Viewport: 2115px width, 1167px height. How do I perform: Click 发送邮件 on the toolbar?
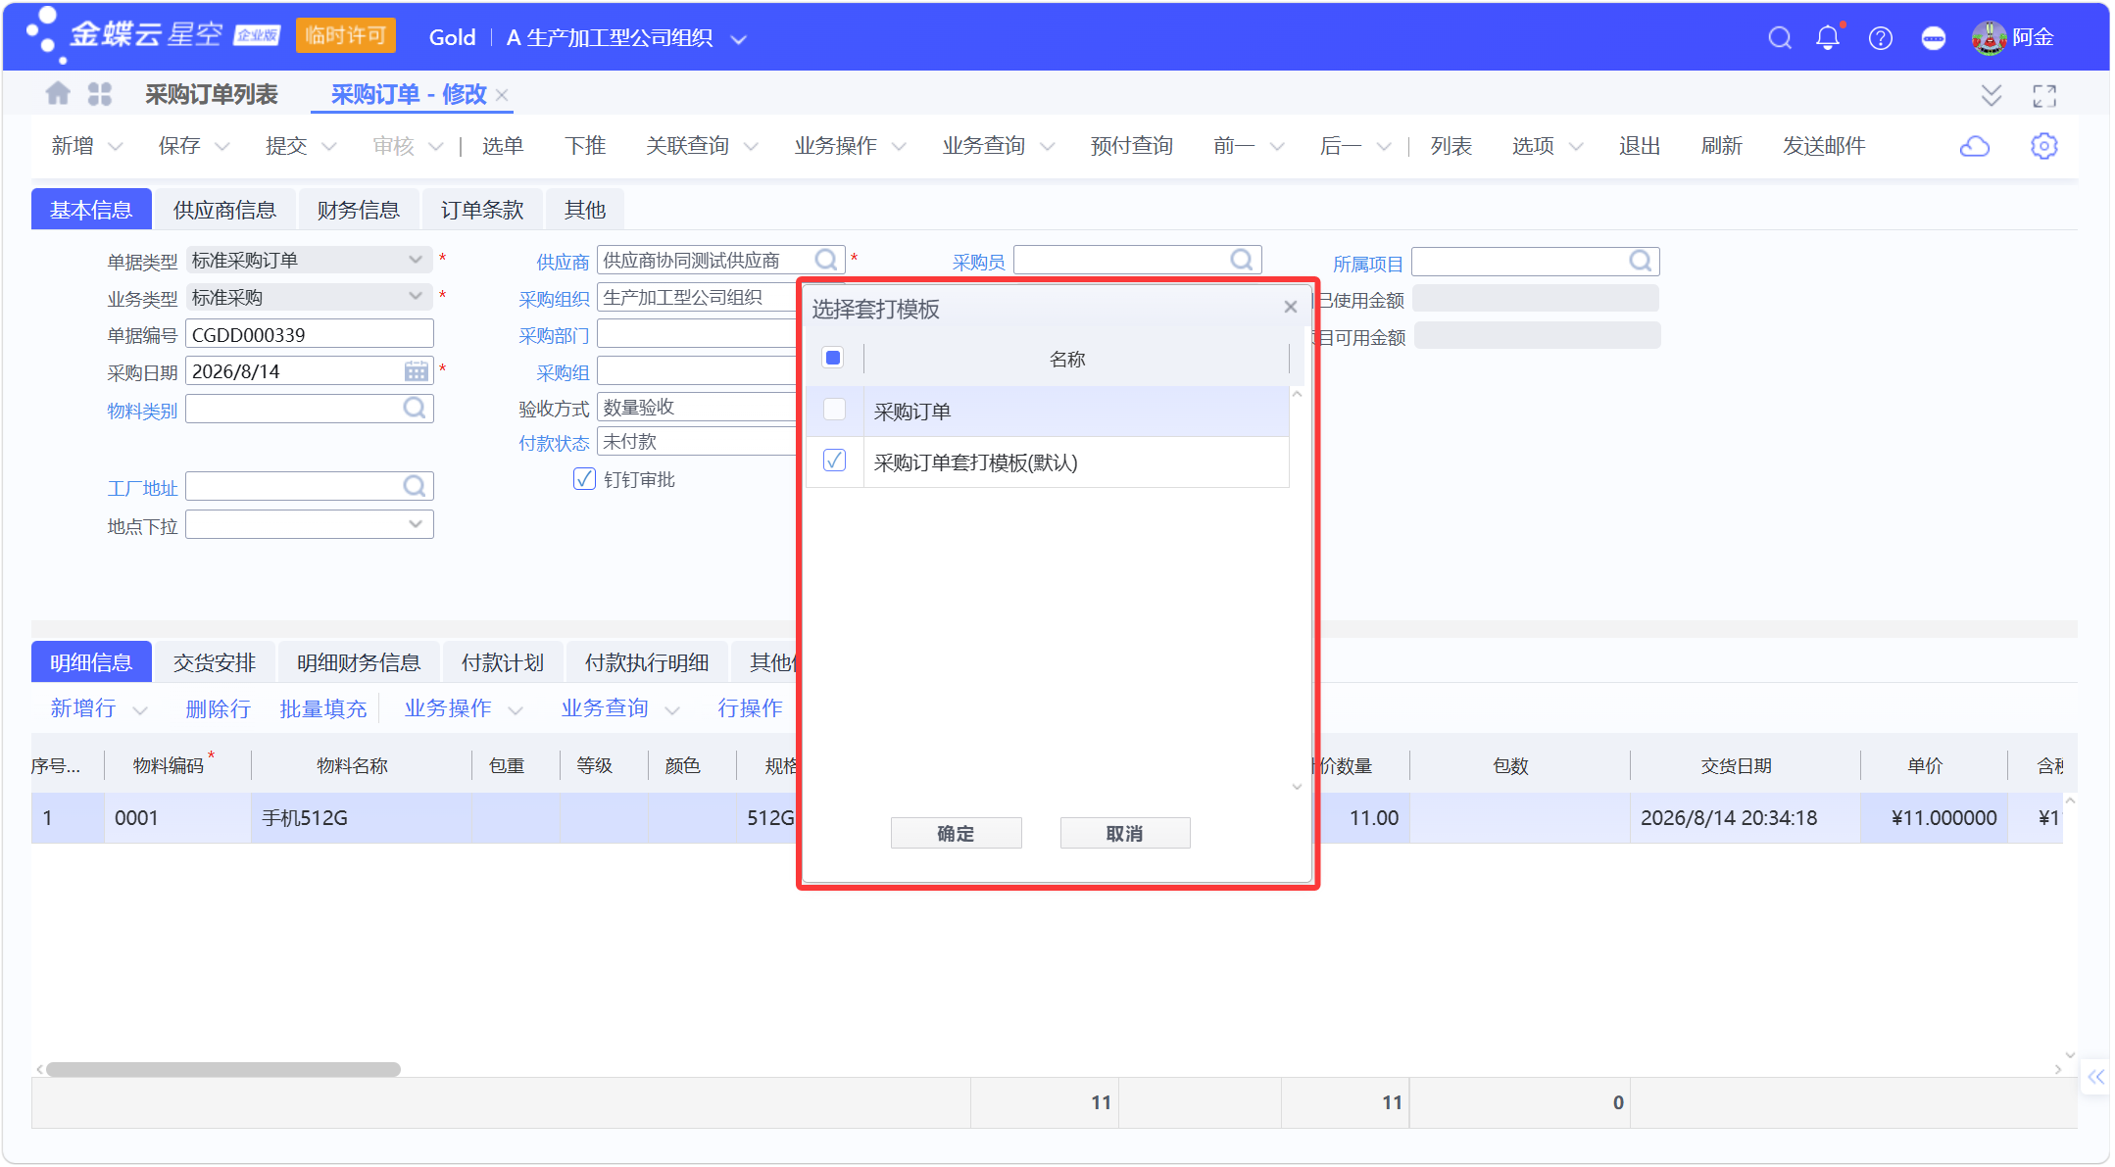point(1823,146)
